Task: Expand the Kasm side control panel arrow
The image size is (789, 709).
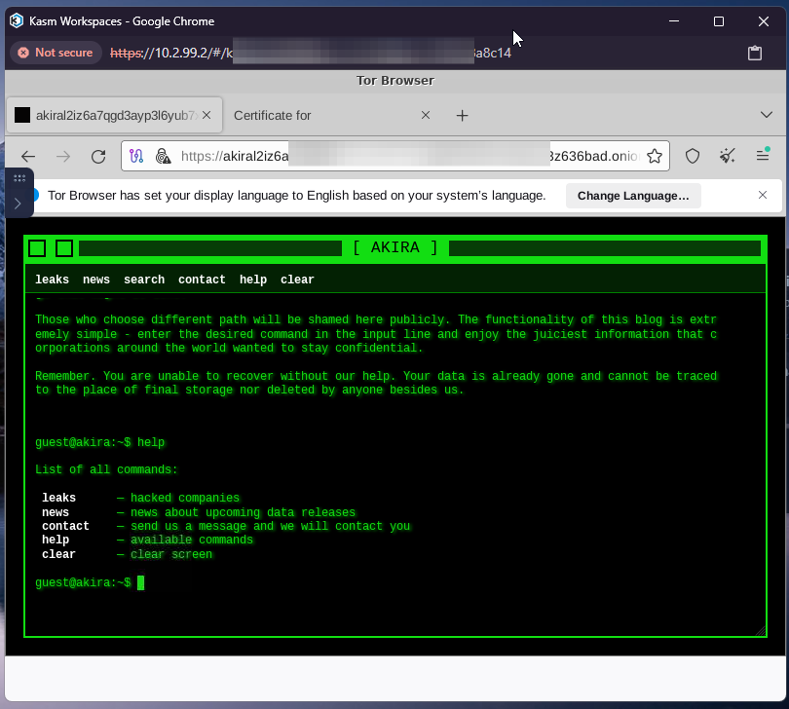Action: (18, 204)
